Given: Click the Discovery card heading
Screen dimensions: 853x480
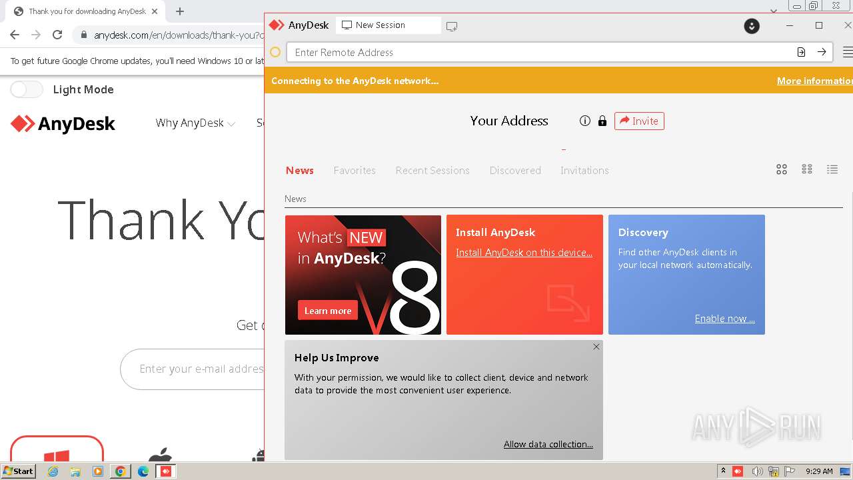Looking at the screenshot, I should pos(643,232).
